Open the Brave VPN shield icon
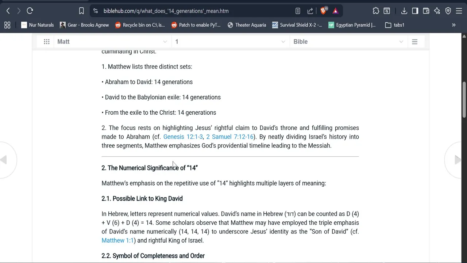The height and width of the screenshot is (263, 467). tap(448, 11)
